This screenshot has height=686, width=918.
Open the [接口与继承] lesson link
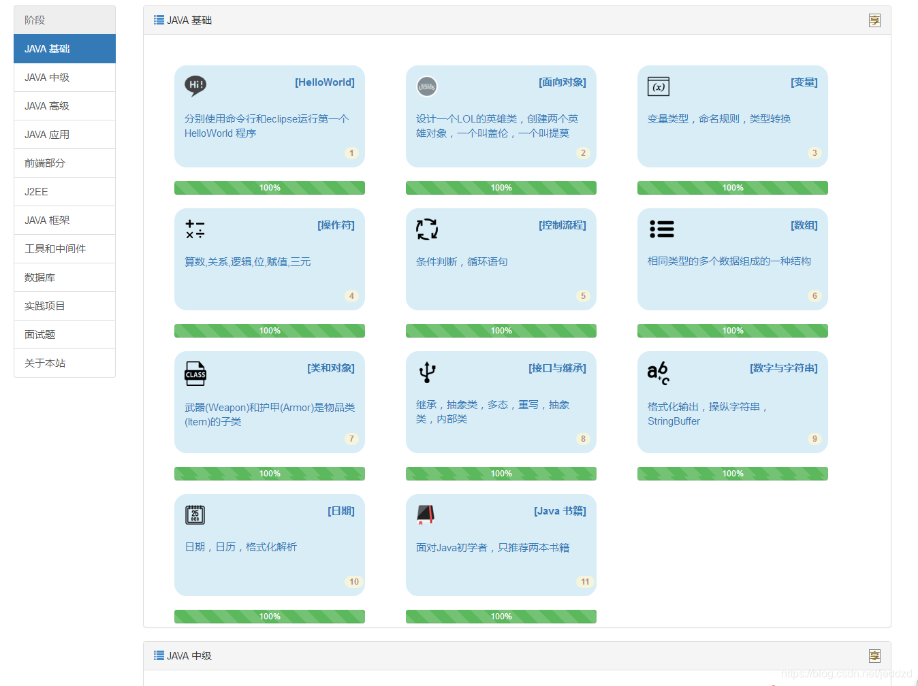(x=557, y=368)
